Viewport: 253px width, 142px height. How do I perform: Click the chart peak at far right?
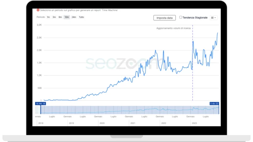[217, 33]
